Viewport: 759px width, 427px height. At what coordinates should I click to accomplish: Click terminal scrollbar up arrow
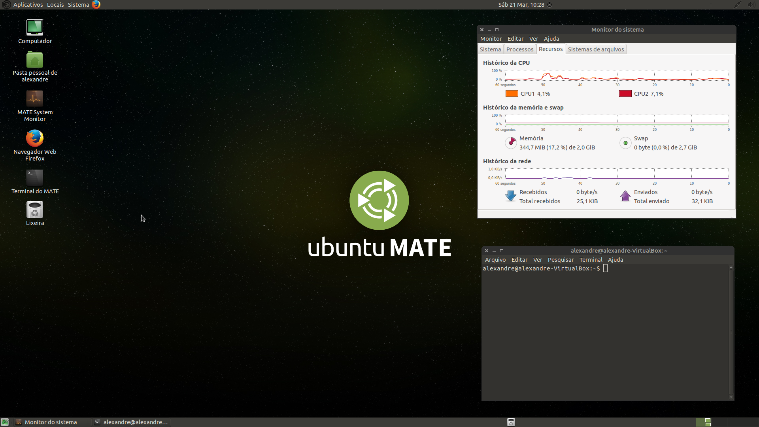click(731, 267)
